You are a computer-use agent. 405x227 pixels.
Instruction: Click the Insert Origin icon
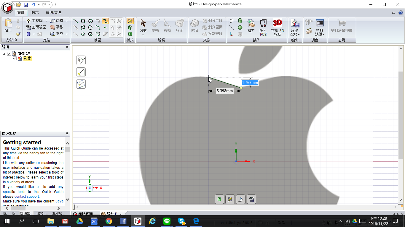point(232,34)
